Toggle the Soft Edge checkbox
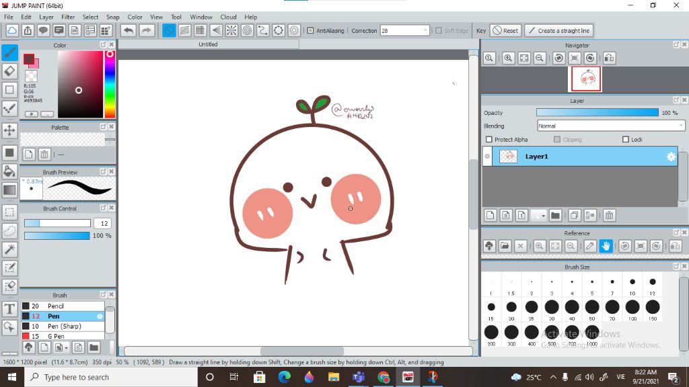The width and height of the screenshot is (689, 387). 439,31
